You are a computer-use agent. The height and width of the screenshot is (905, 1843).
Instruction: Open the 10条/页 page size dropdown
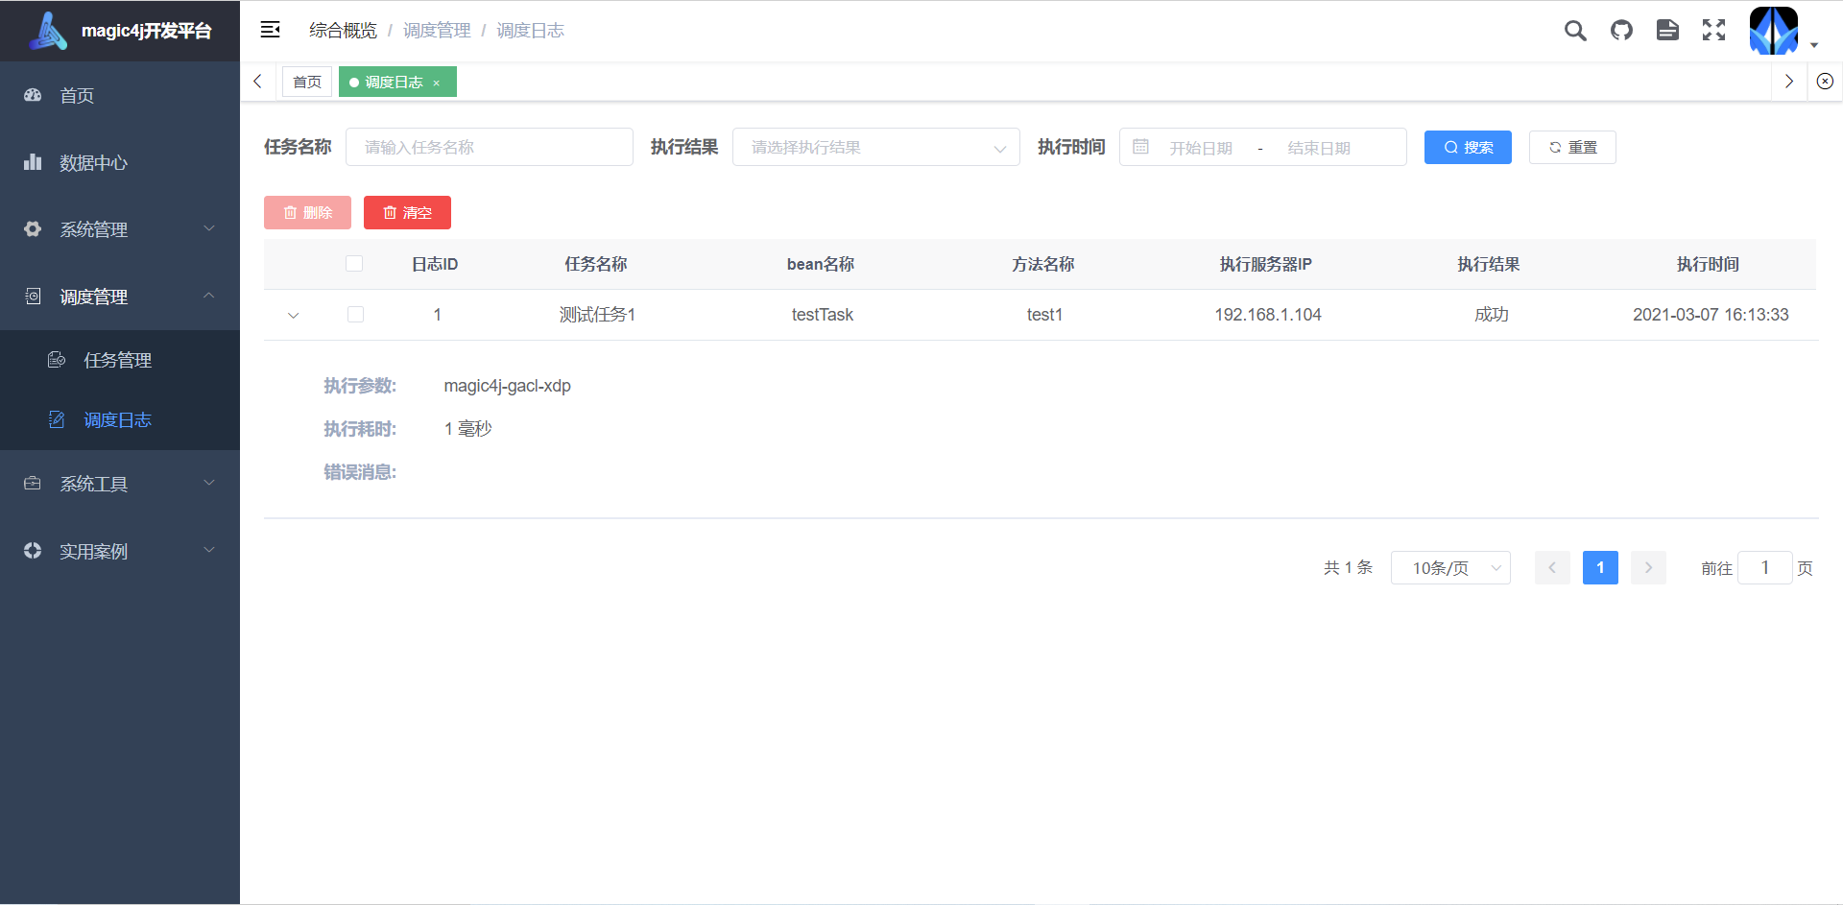[1450, 568]
